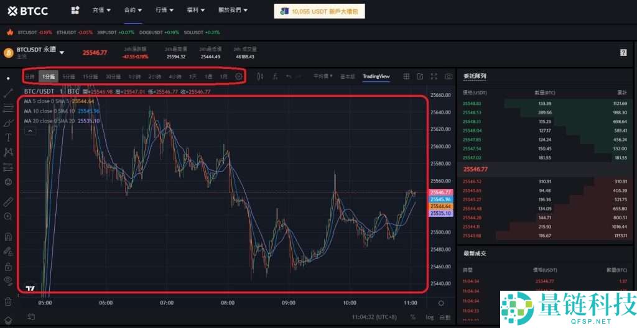Select the 4小時 interval
The image size is (637, 328).
point(175,76)
